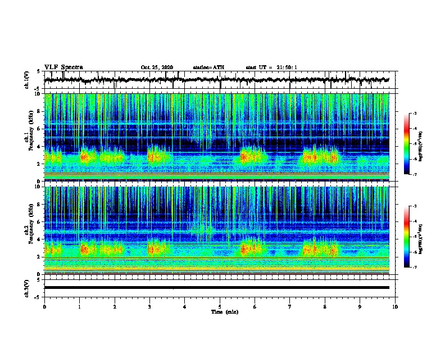Click time axis tick label '0'
Viewport: 445px width, 344px height.
tap(44, 307)
